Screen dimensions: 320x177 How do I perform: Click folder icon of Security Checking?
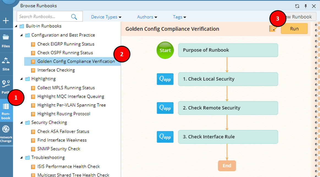click(x=27, y=123)
